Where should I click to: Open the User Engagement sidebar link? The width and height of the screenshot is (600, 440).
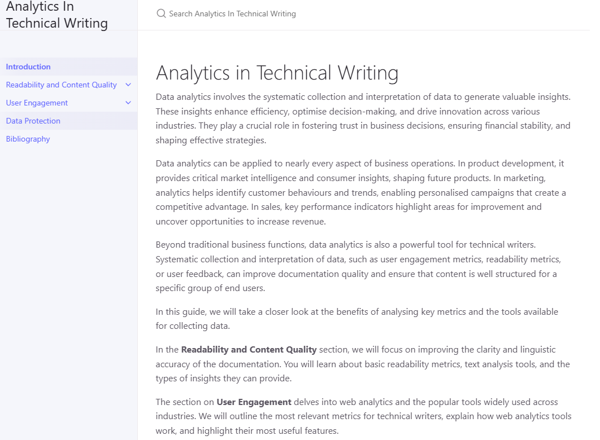point(37,103)
